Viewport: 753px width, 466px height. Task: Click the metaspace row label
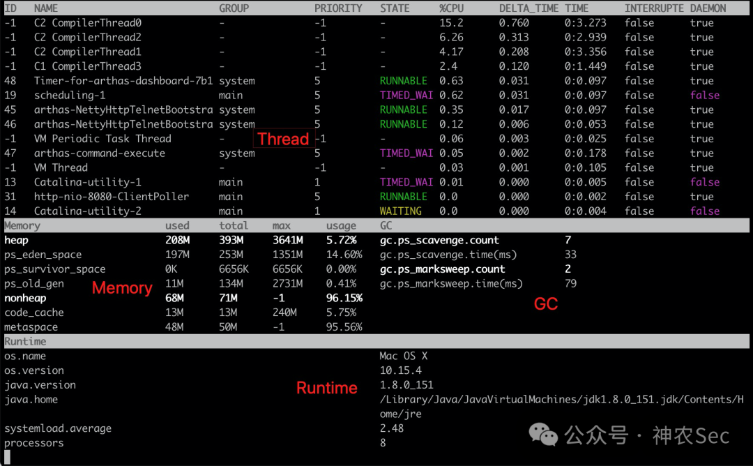point(31,327)
